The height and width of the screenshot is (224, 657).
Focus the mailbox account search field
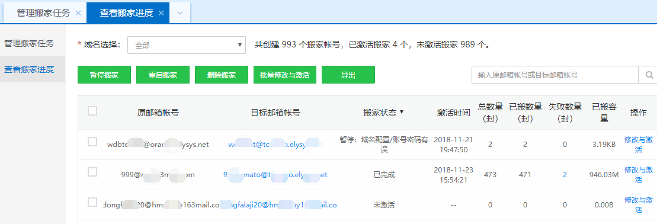click(555, 75)
